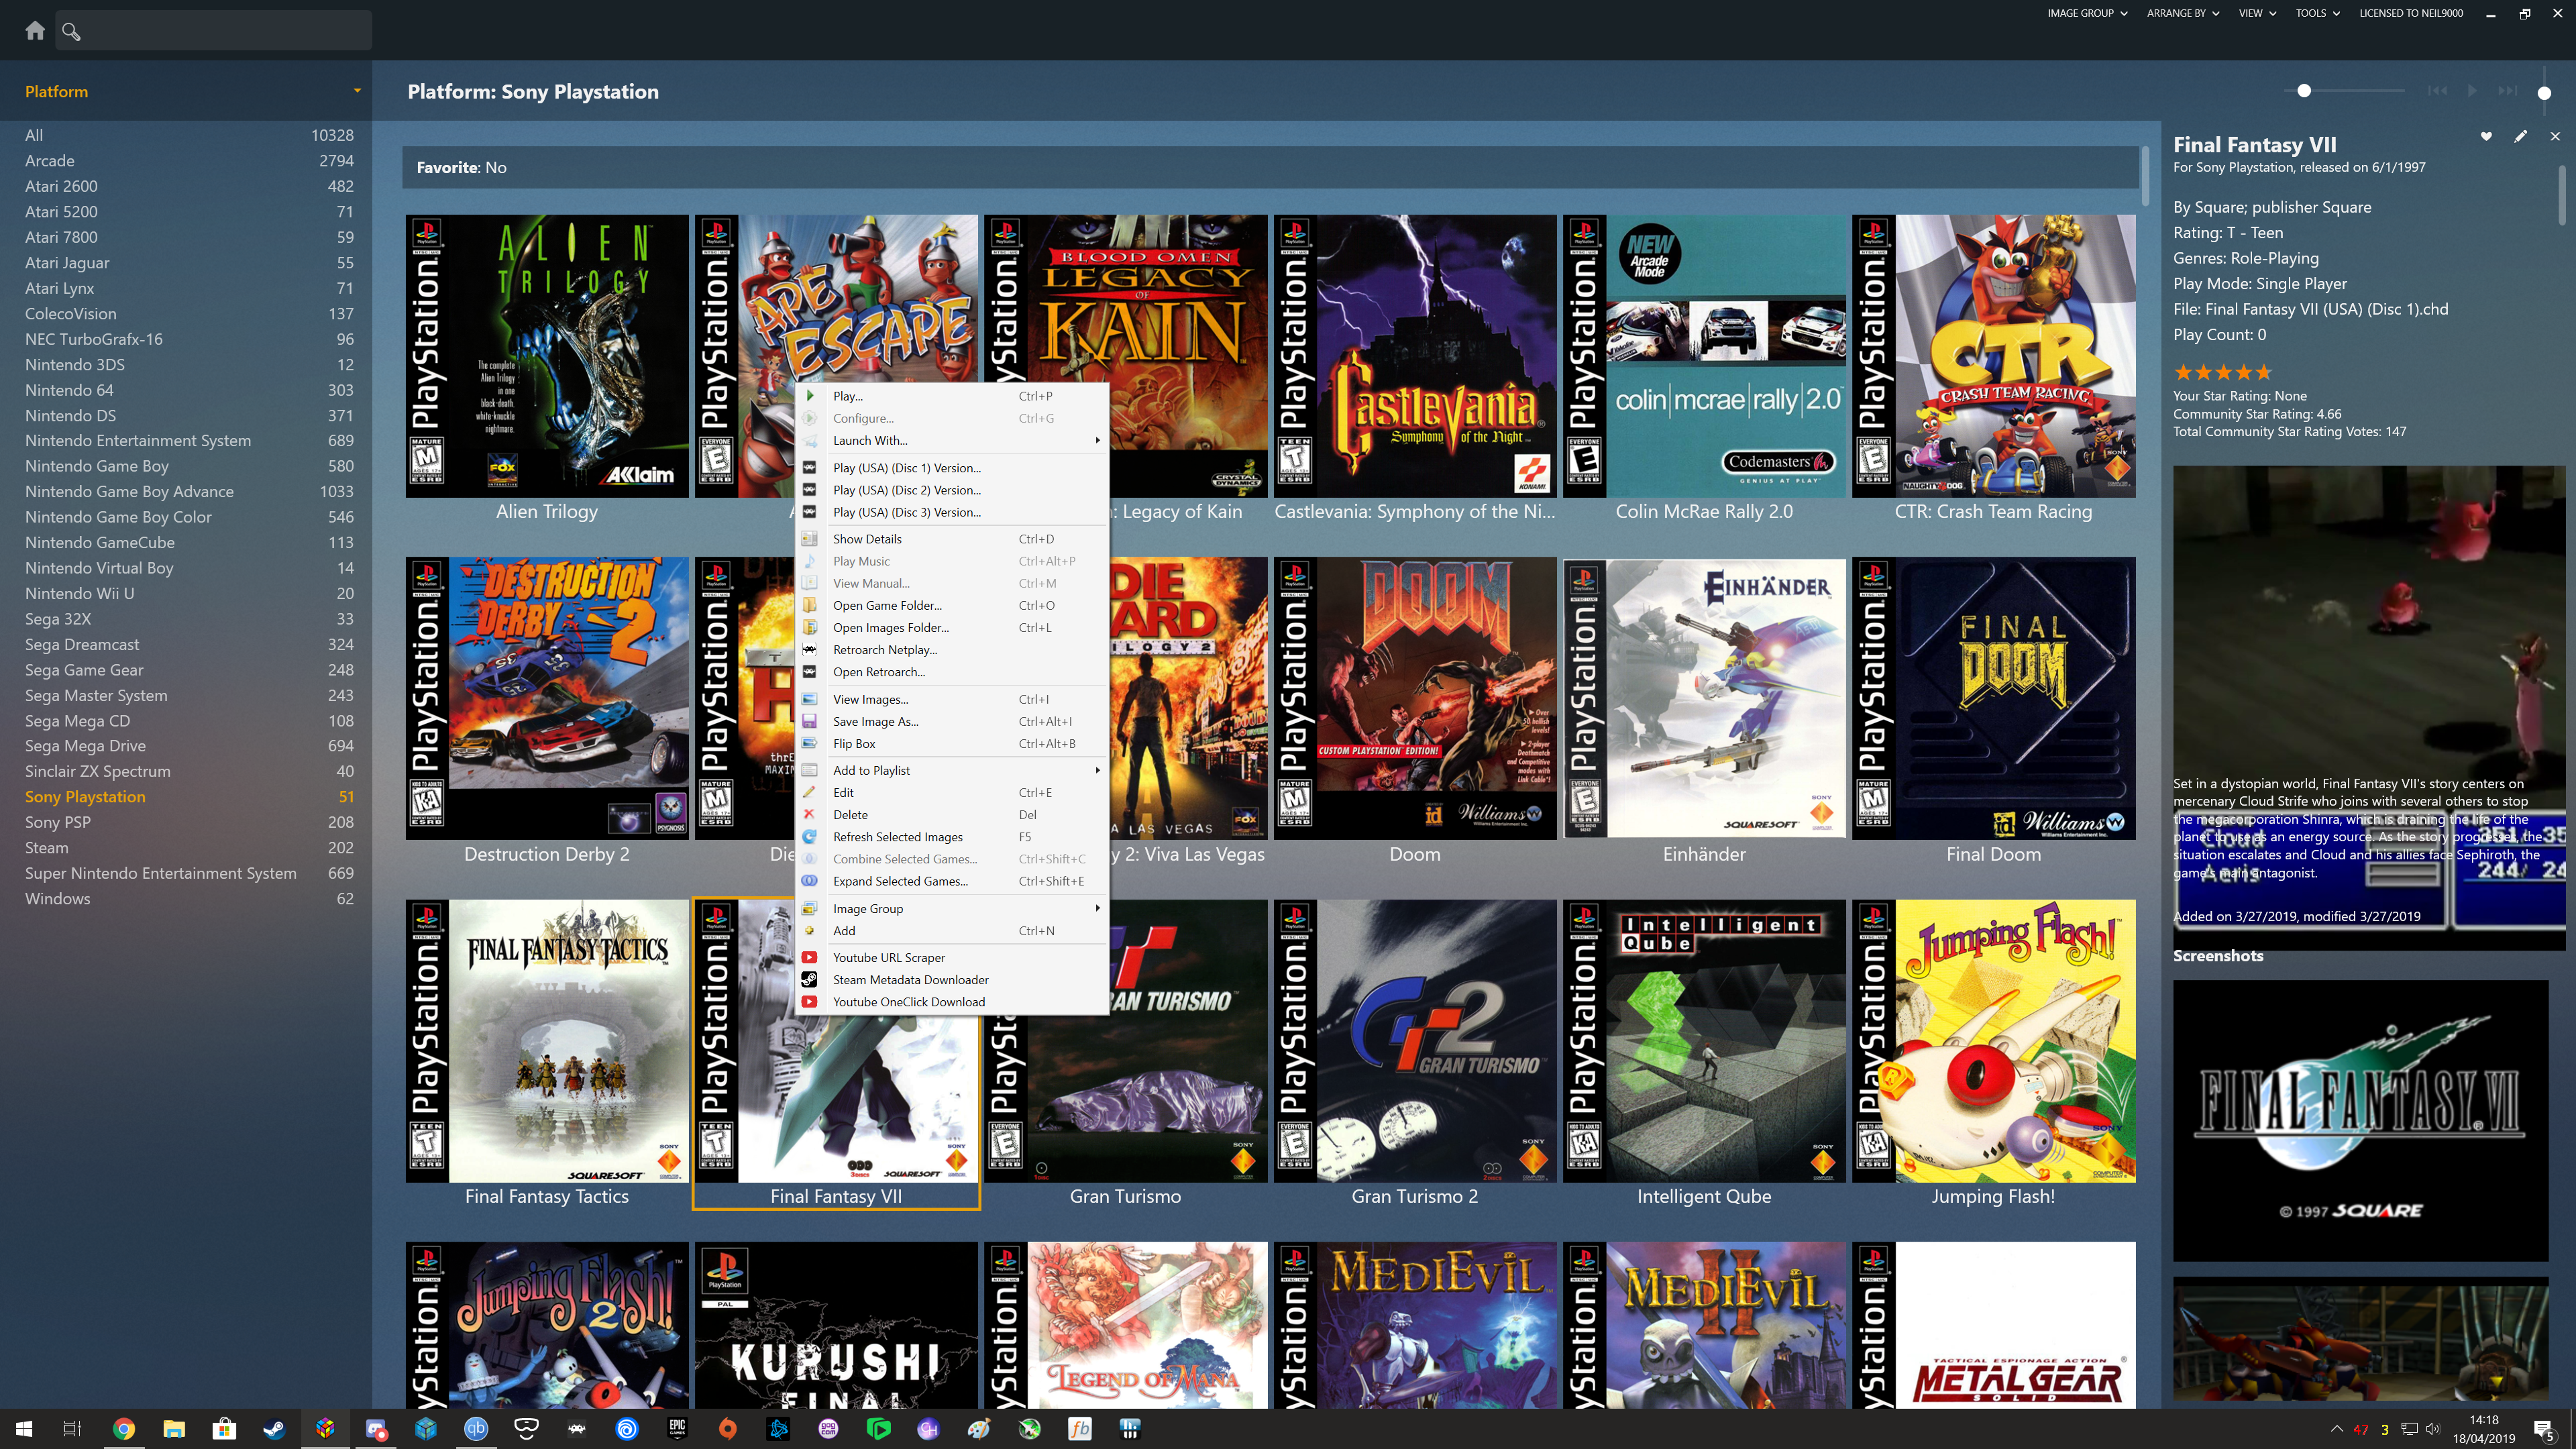The height and width of the screenshot is (1449, 2576).
Task: Open Game Folder from the context menu
Action: [x=952, y=605]
